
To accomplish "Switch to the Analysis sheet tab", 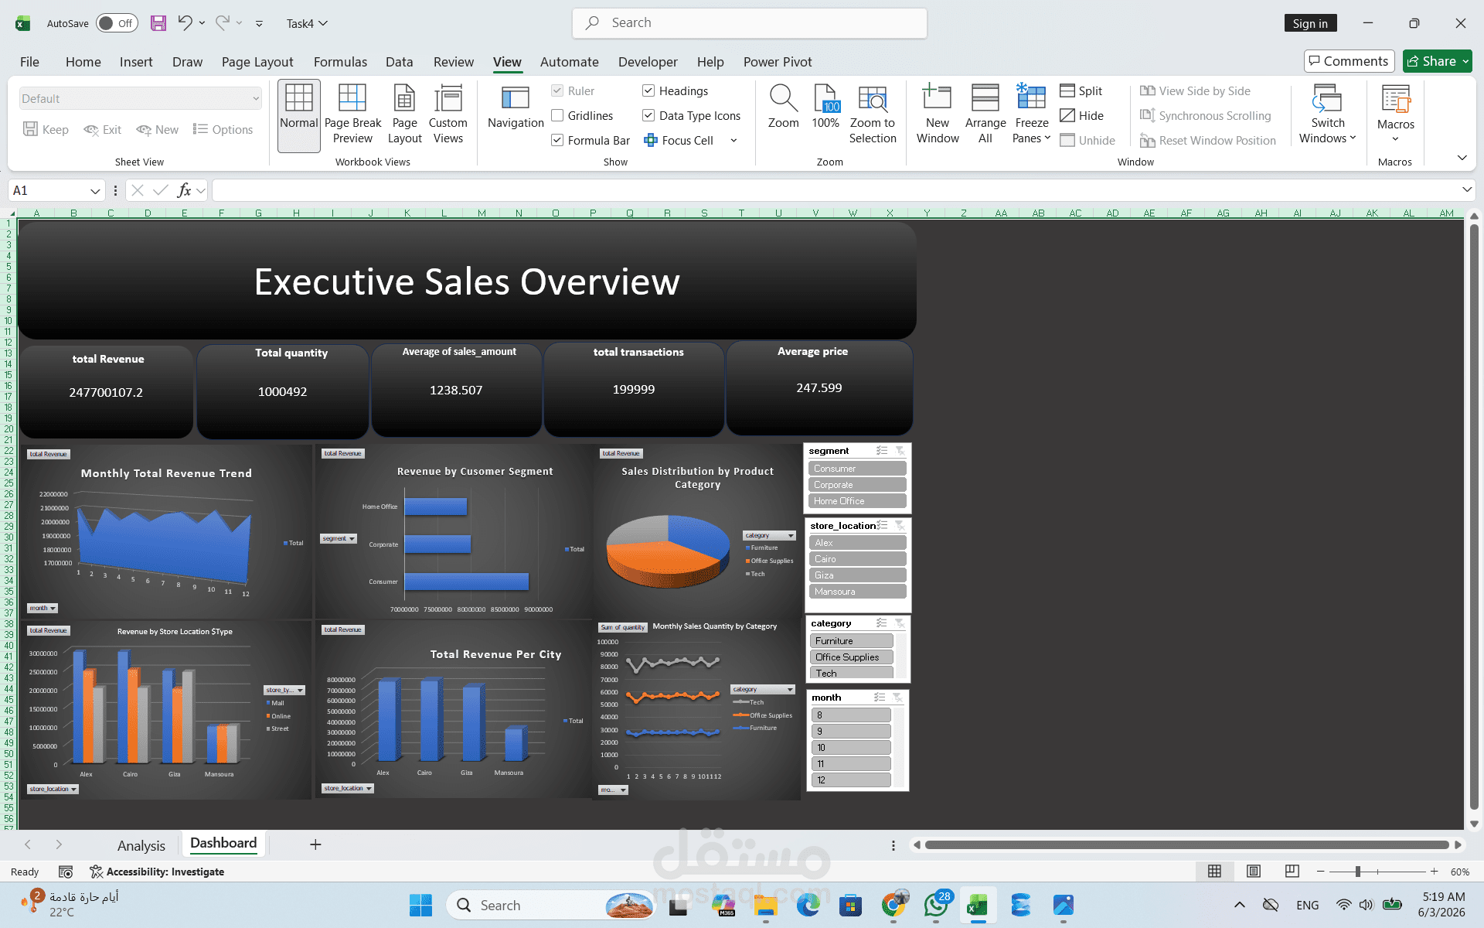I will pyautogui.click(x=141, y=845).
